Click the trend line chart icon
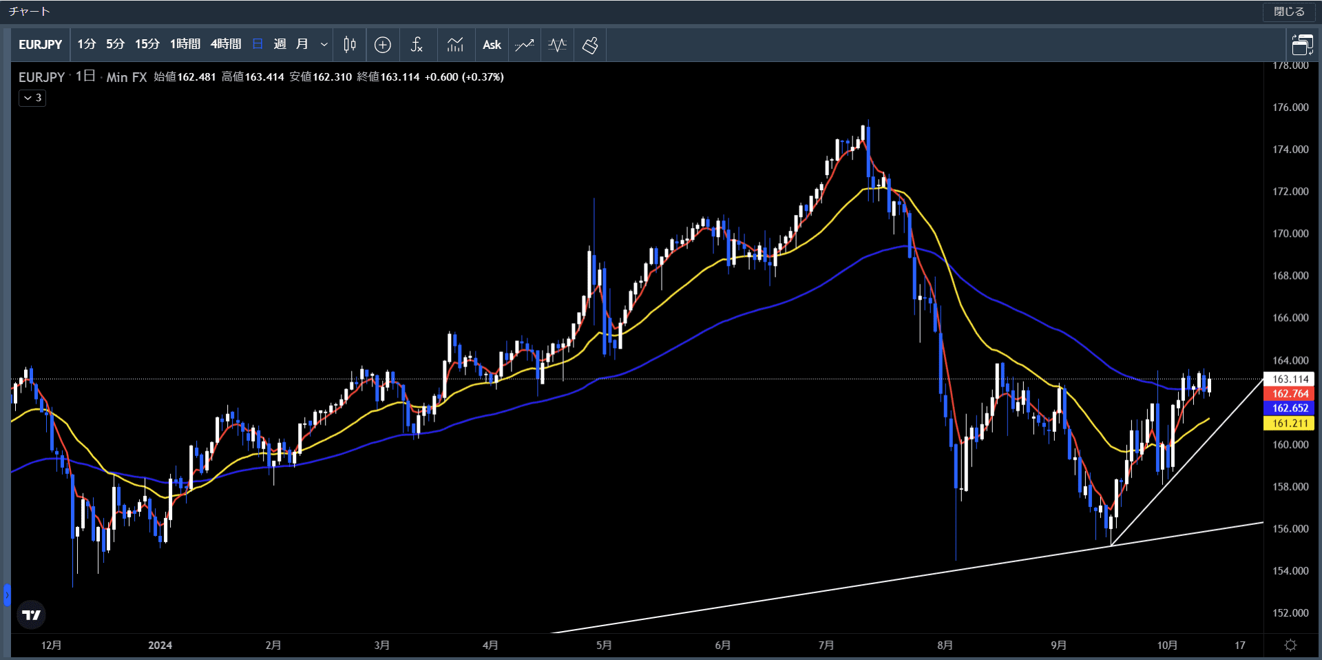The height and width of the screenshot is (660, 1322). 525,45
